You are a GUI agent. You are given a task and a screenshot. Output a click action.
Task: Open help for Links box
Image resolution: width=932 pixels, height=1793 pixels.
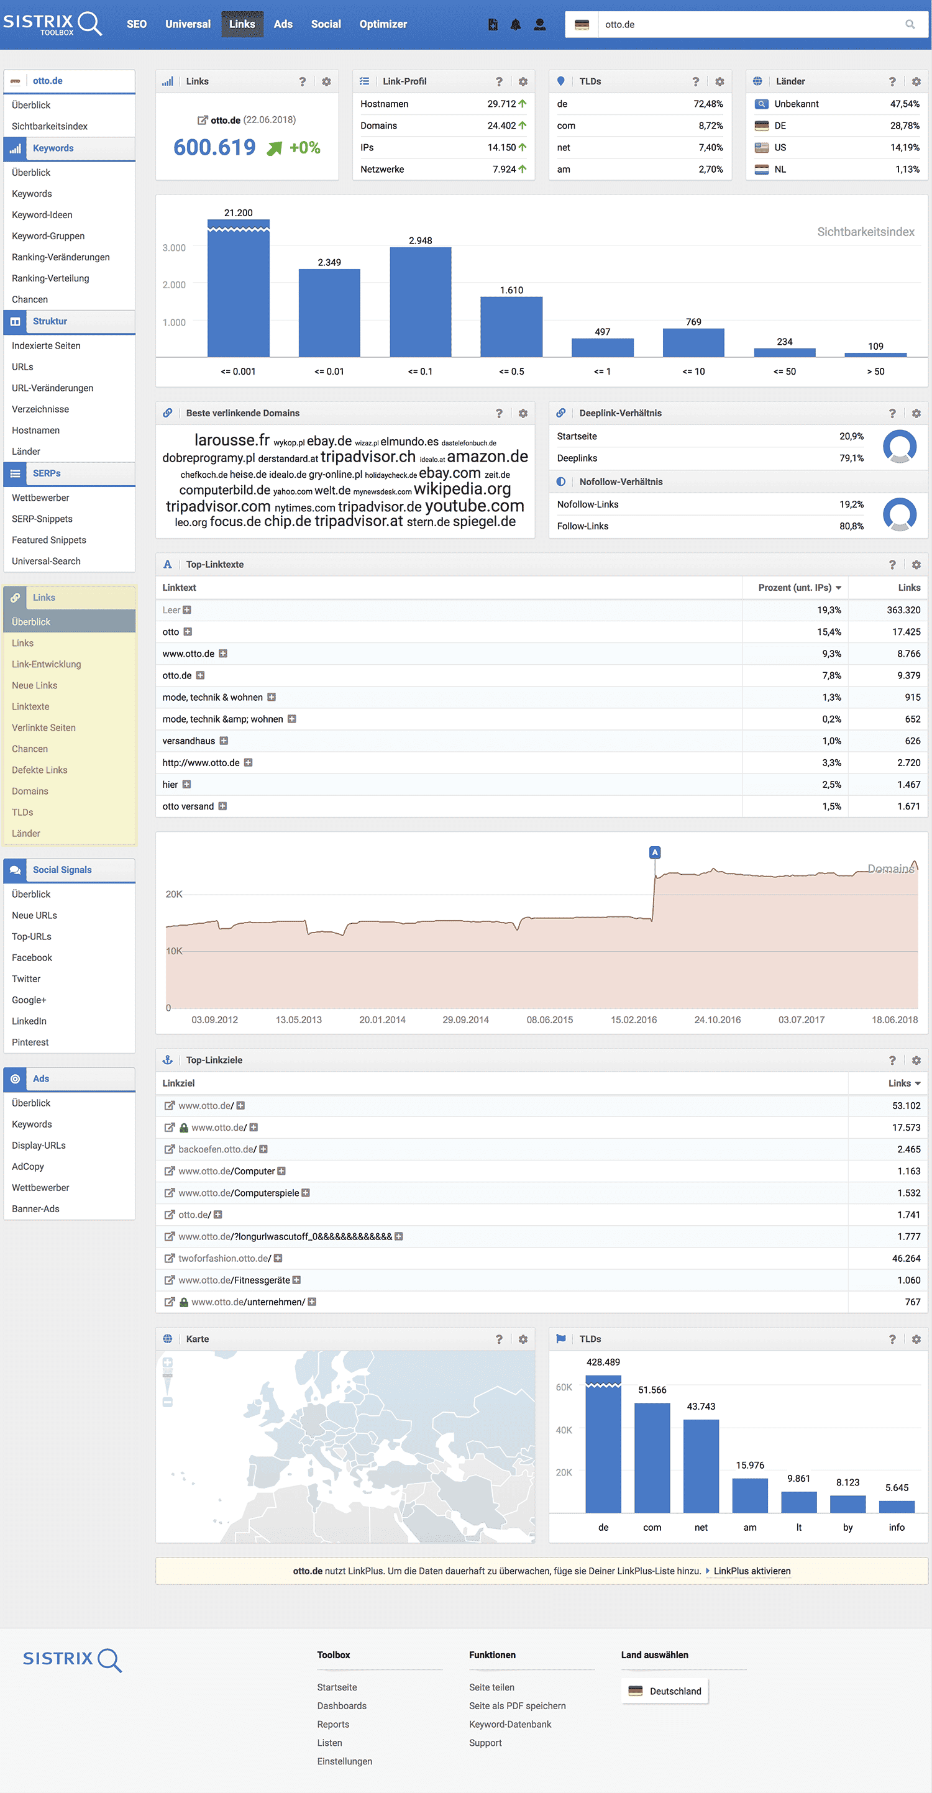pyautogui.click(x=302, y=81)
